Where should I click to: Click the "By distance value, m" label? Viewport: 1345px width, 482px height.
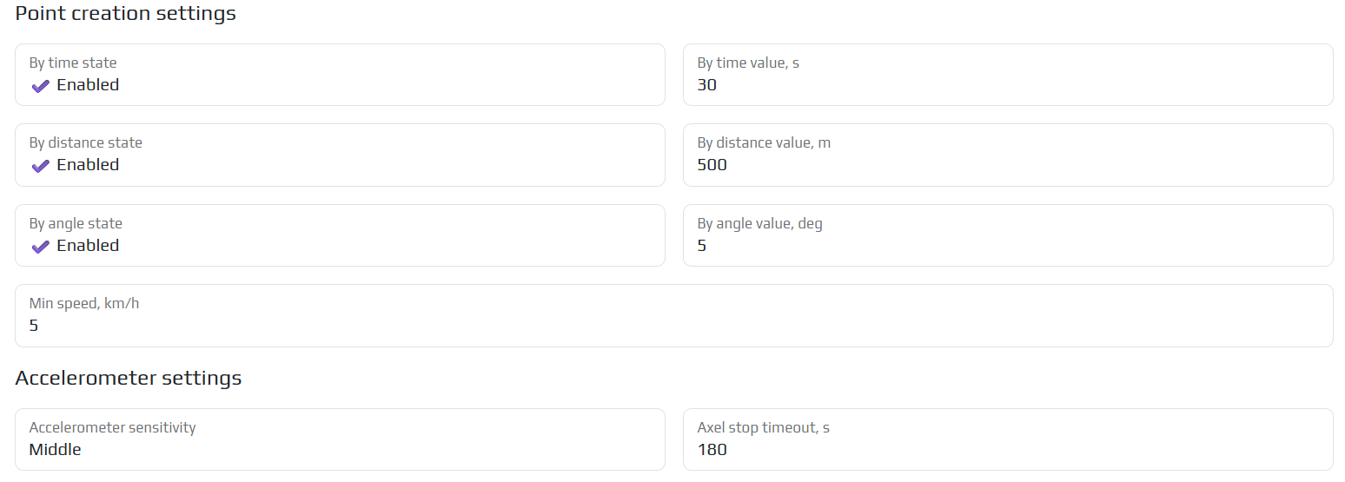coord(764,142)
